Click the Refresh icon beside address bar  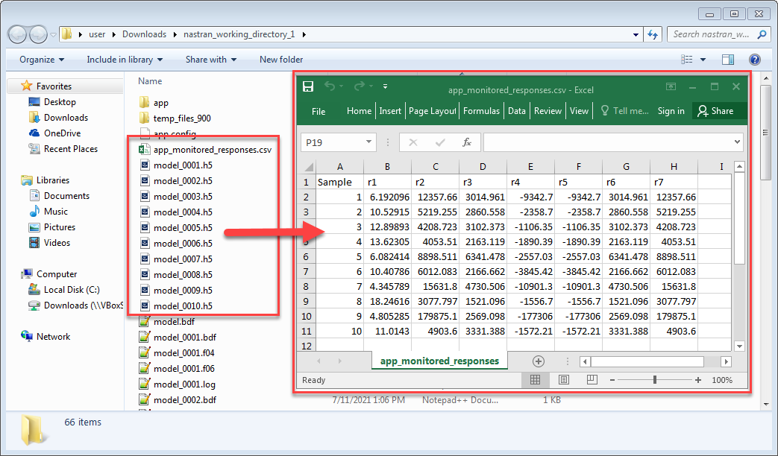pos(653,35)
